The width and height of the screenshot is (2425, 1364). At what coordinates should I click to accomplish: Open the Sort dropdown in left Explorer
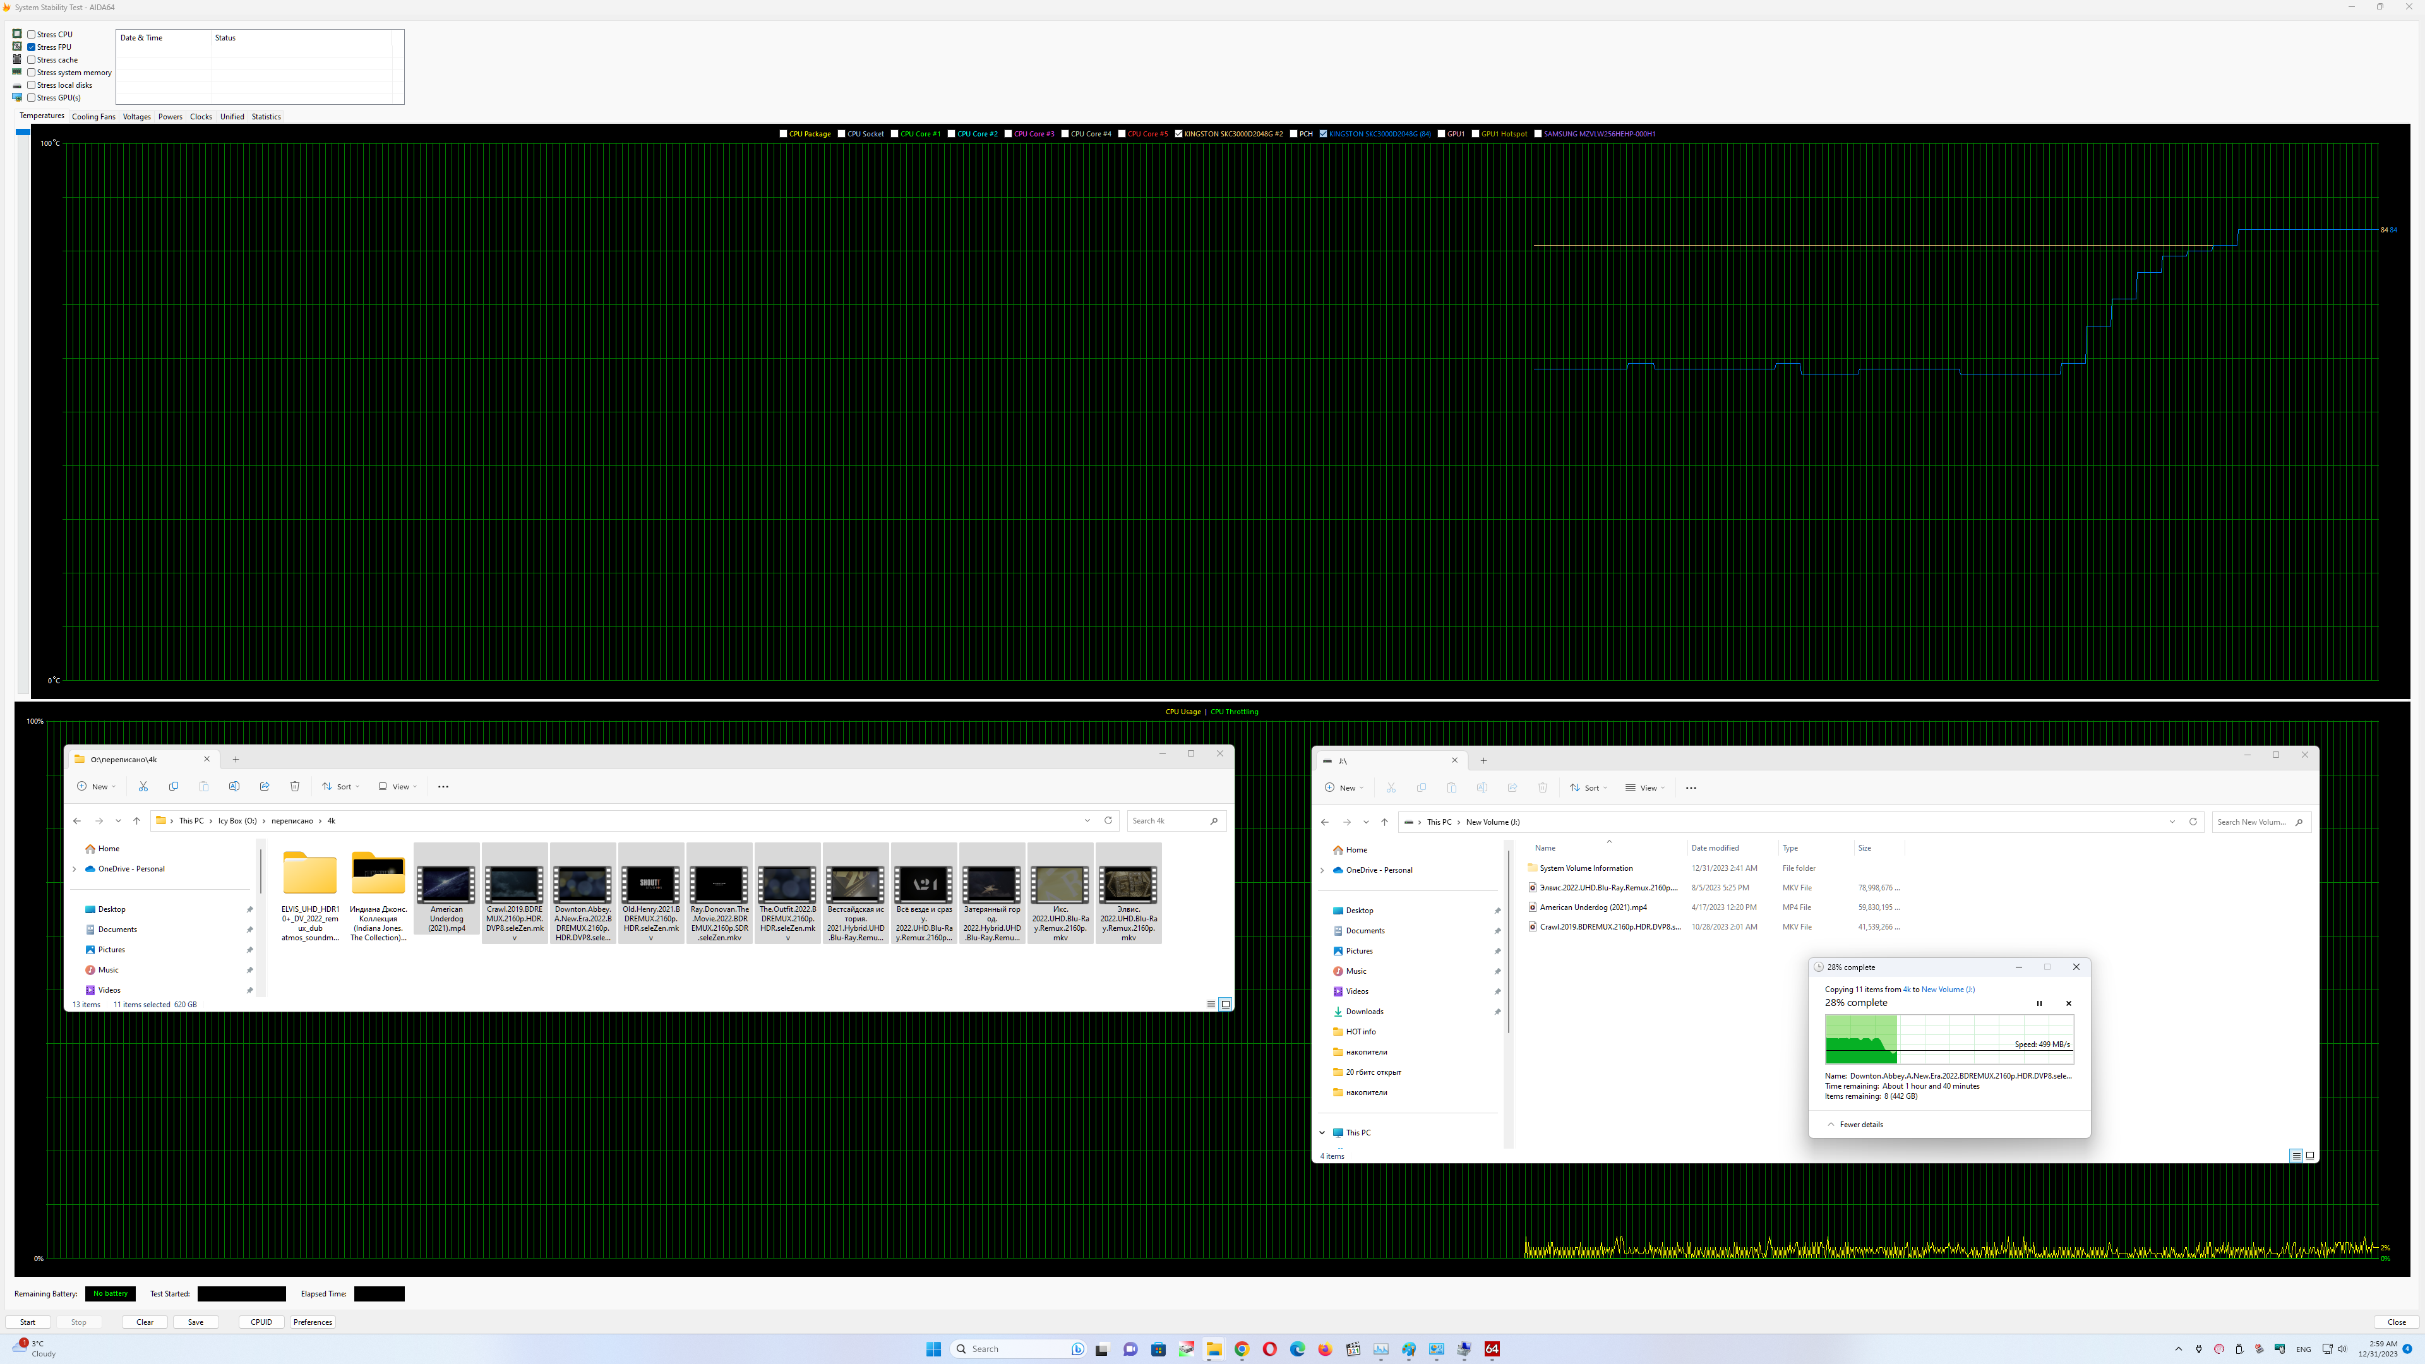pos(340,786)
